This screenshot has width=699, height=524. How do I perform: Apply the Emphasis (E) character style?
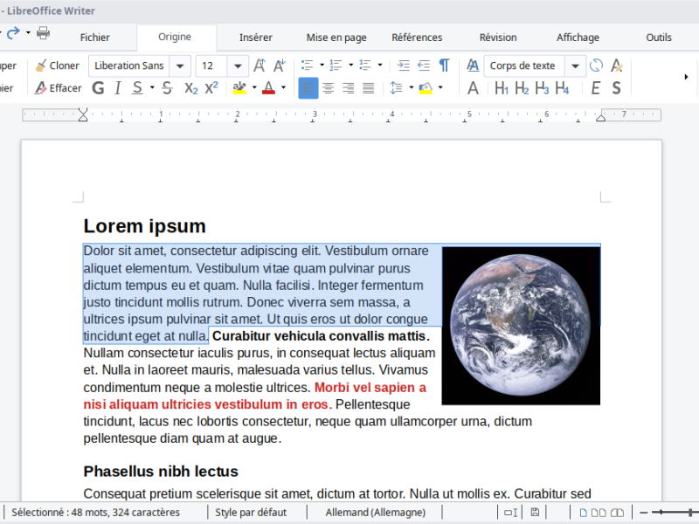tap(596, 88)
